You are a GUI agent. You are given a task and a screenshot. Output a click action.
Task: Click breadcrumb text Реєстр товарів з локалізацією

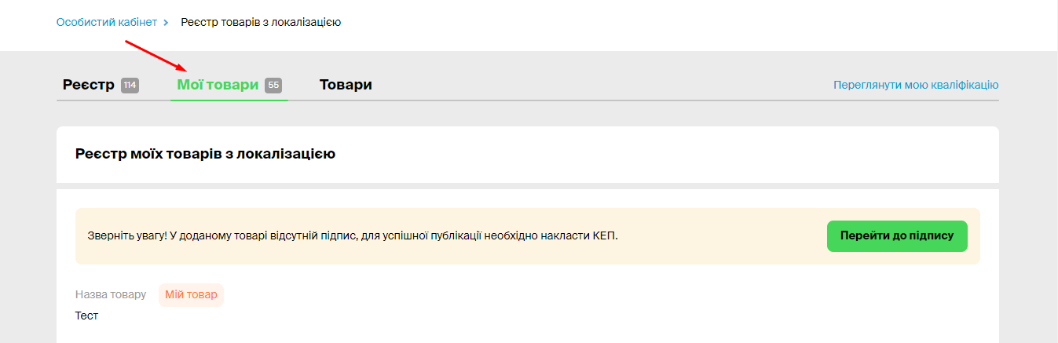(x=261, y=22)
